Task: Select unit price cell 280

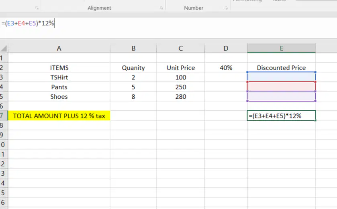Action: coord(180,97)
